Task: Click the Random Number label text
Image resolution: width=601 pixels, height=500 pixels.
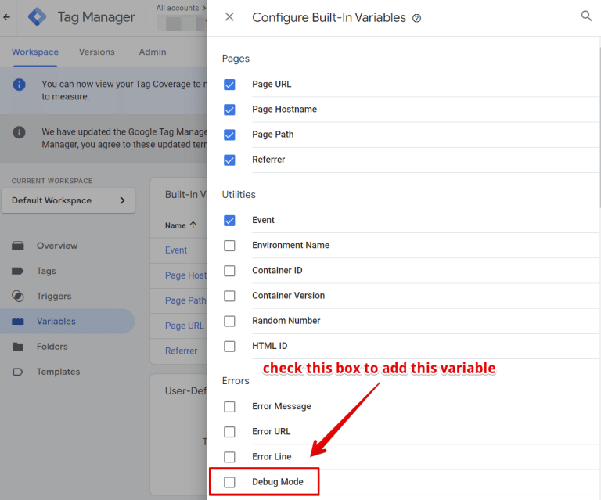Action: click(x=286, y=321)
